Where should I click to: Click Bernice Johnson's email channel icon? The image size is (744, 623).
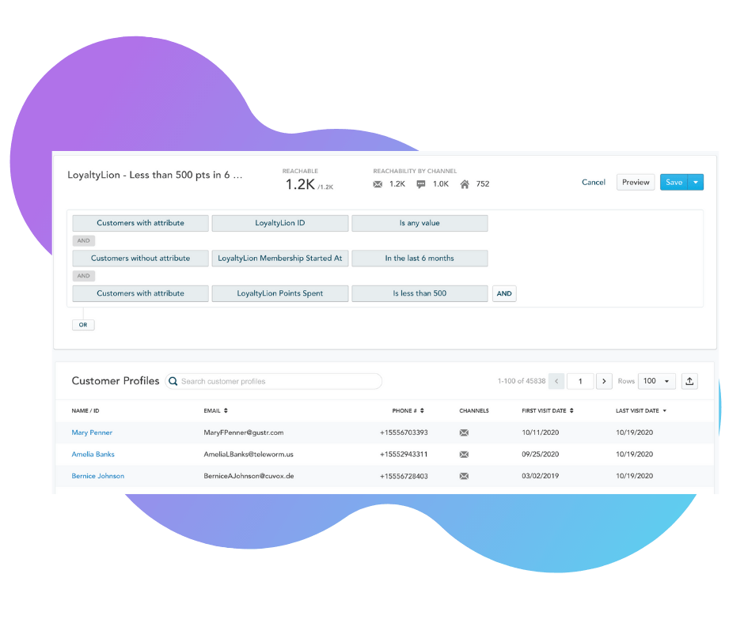464,476
